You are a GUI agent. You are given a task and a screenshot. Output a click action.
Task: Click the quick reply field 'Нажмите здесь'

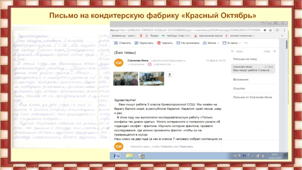pyautogui.click(x=174, y=147)
